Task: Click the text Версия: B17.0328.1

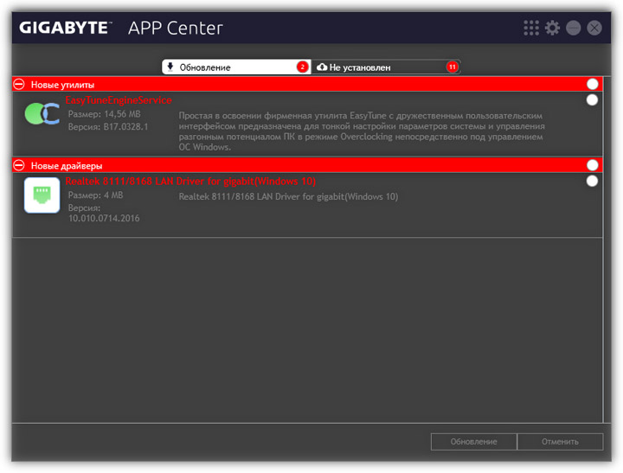Action: (x=108, y=127)
